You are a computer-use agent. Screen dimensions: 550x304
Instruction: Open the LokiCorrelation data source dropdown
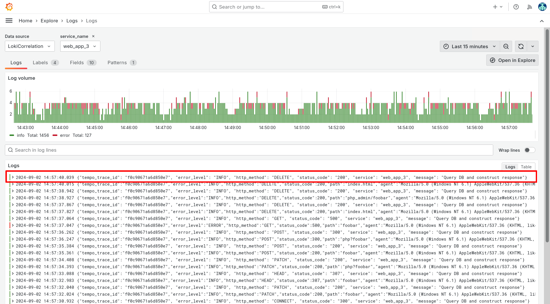[x=30, y=46]
